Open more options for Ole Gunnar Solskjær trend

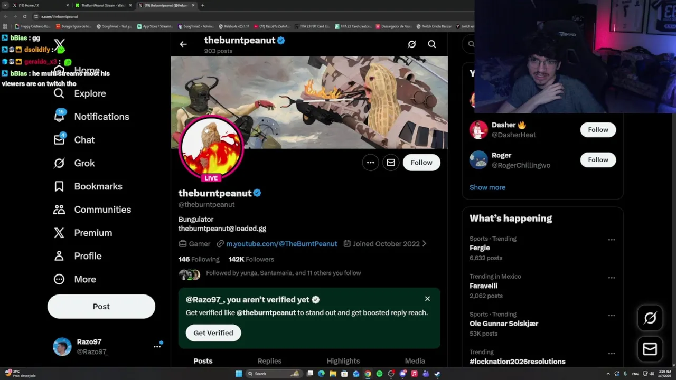[x=612, y=316]
